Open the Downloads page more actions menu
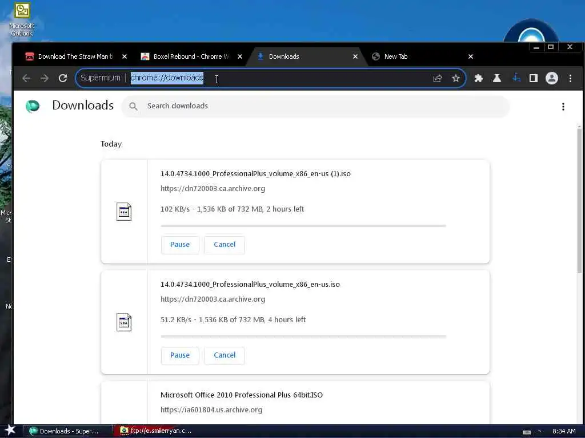This screenshot has width=585, height=438. [x=563, y=107]
